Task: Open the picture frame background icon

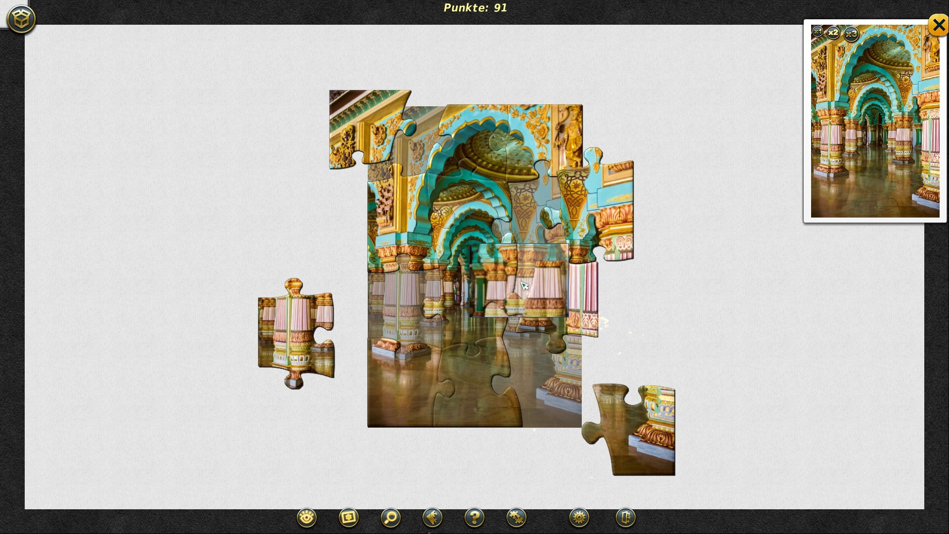Action: (348, 518)
